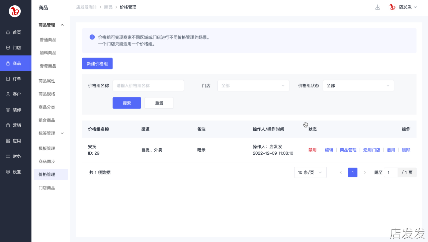Open 客户 in the main sidebar
Image resolution: width=428 pixels, height=242 pixels.
tap(15, 94)
